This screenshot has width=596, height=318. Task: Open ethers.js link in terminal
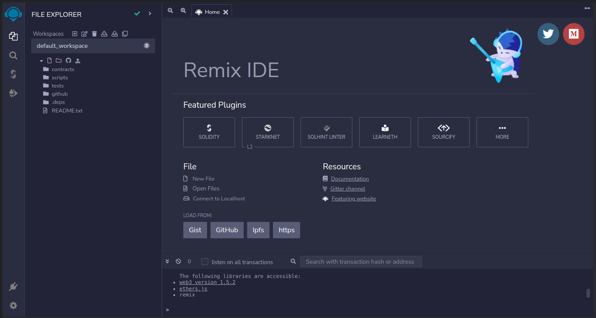coord(193,289)
